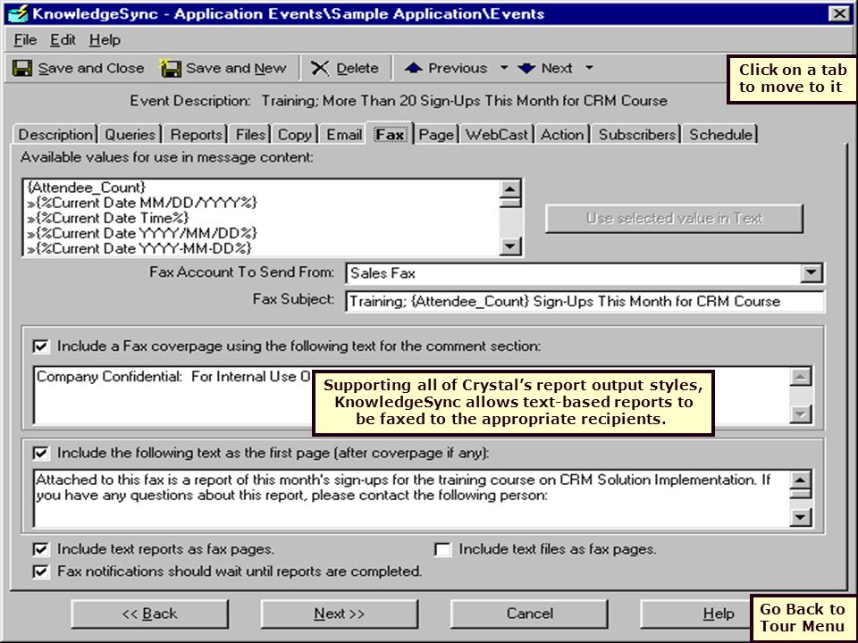Select the Fax tab
This screenshot has height=643, width=858.
click(x=391, y=134)
